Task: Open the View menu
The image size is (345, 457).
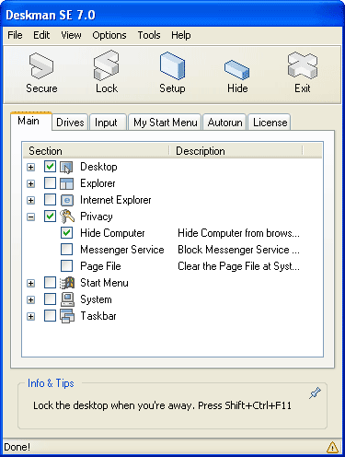Action: click(71, 35)
